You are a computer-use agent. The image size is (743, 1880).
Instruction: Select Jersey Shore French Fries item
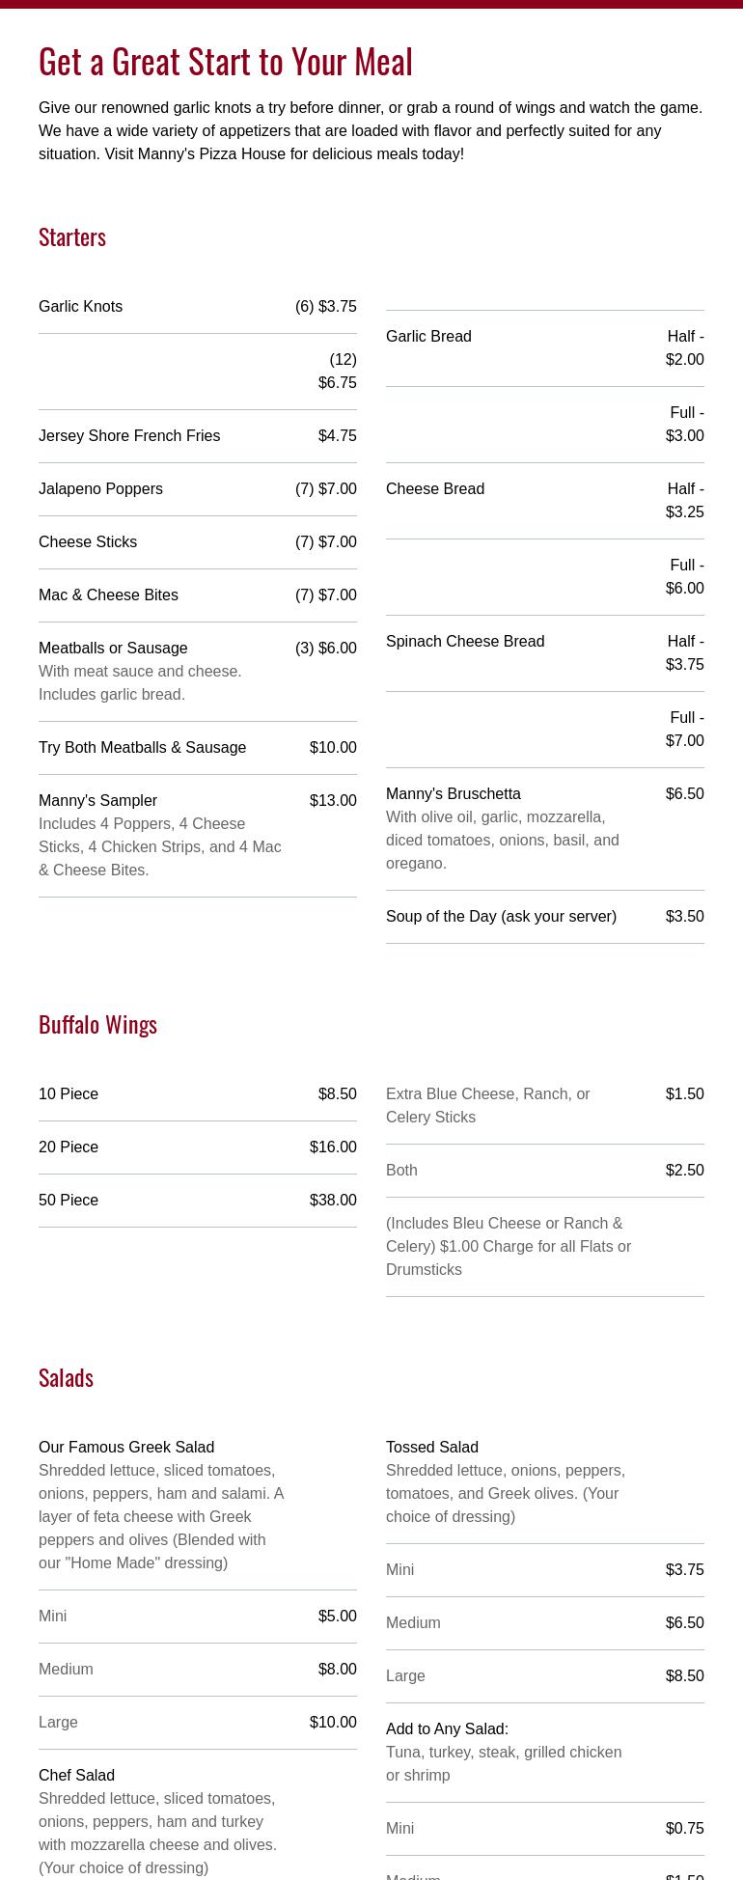(129, 436)
